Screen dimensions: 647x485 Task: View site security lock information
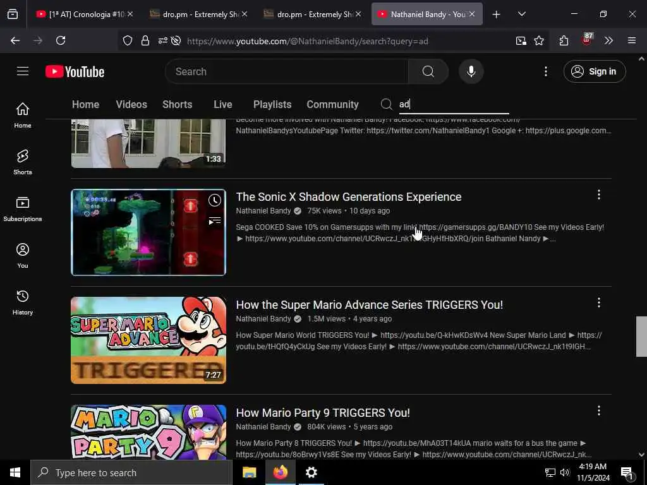(145, 41)
